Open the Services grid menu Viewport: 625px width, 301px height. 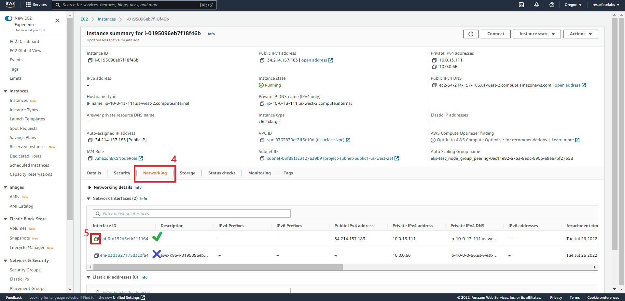tap(36, 5)
